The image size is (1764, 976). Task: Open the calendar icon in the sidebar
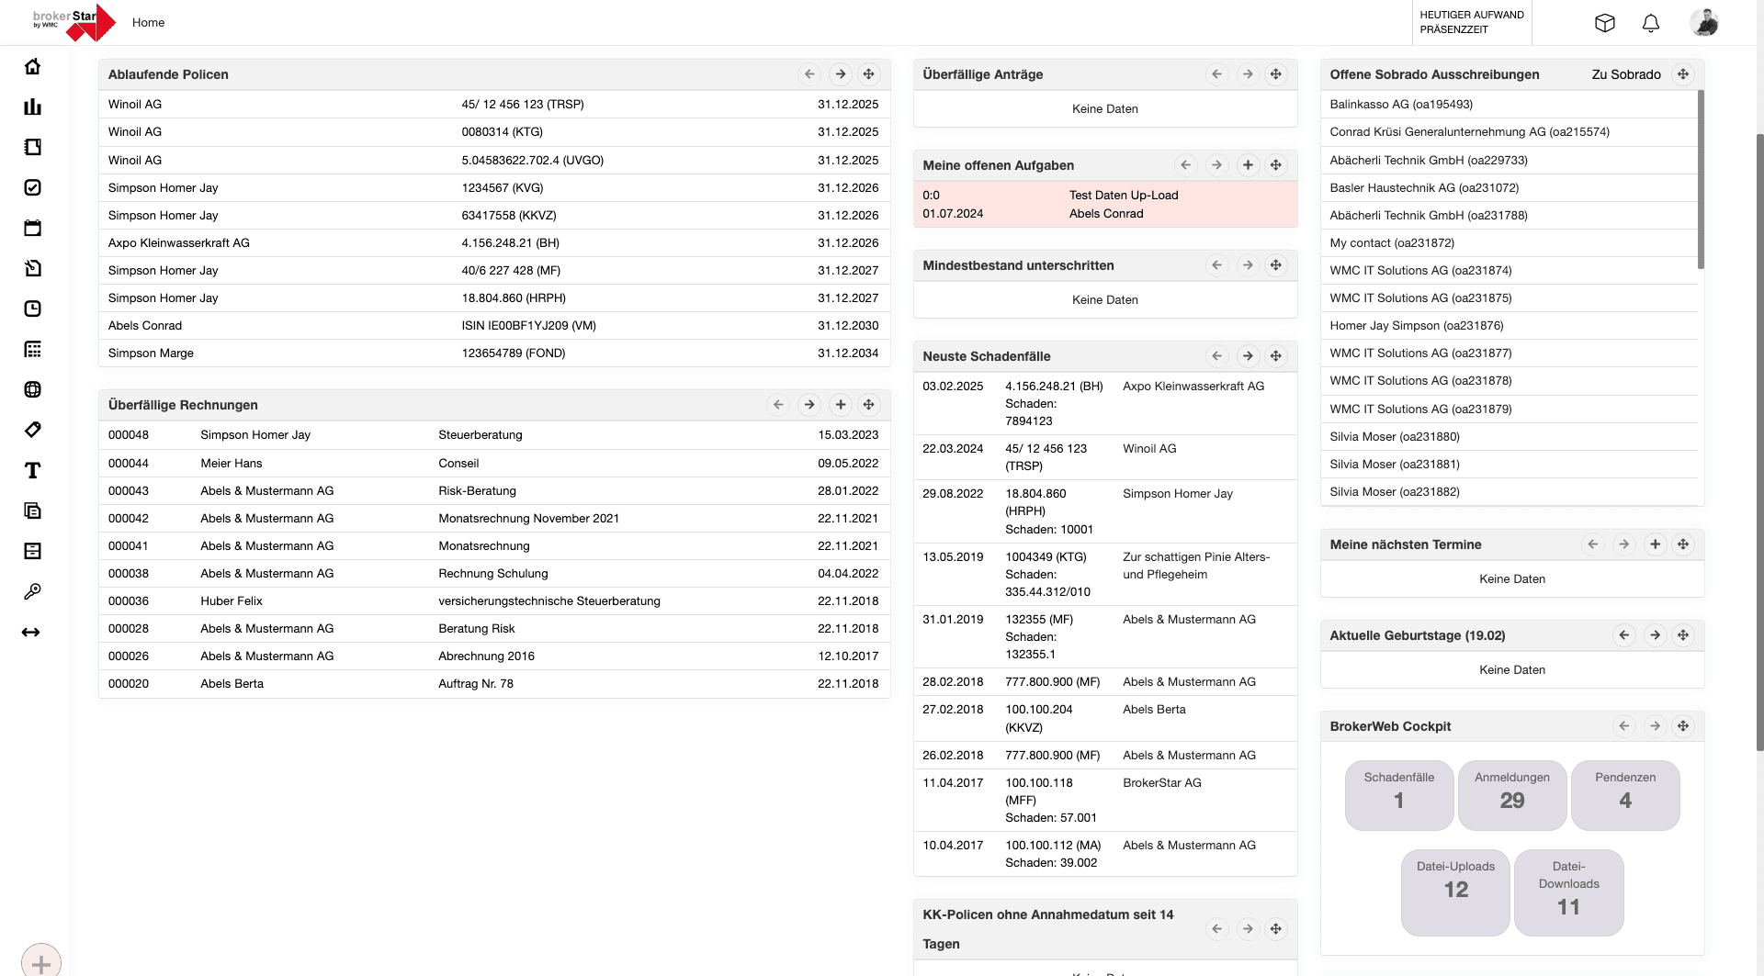[33, 228]
